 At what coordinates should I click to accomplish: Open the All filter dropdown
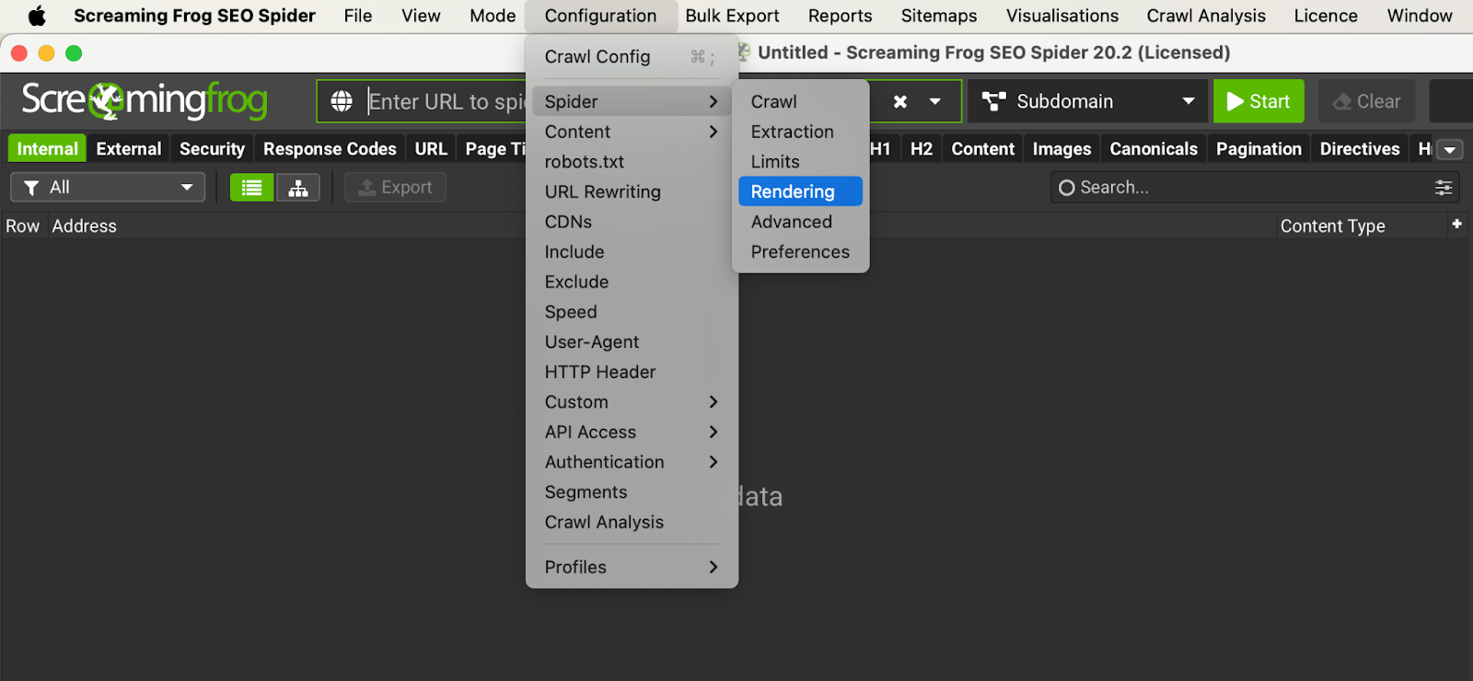click(x=108, y=188)
